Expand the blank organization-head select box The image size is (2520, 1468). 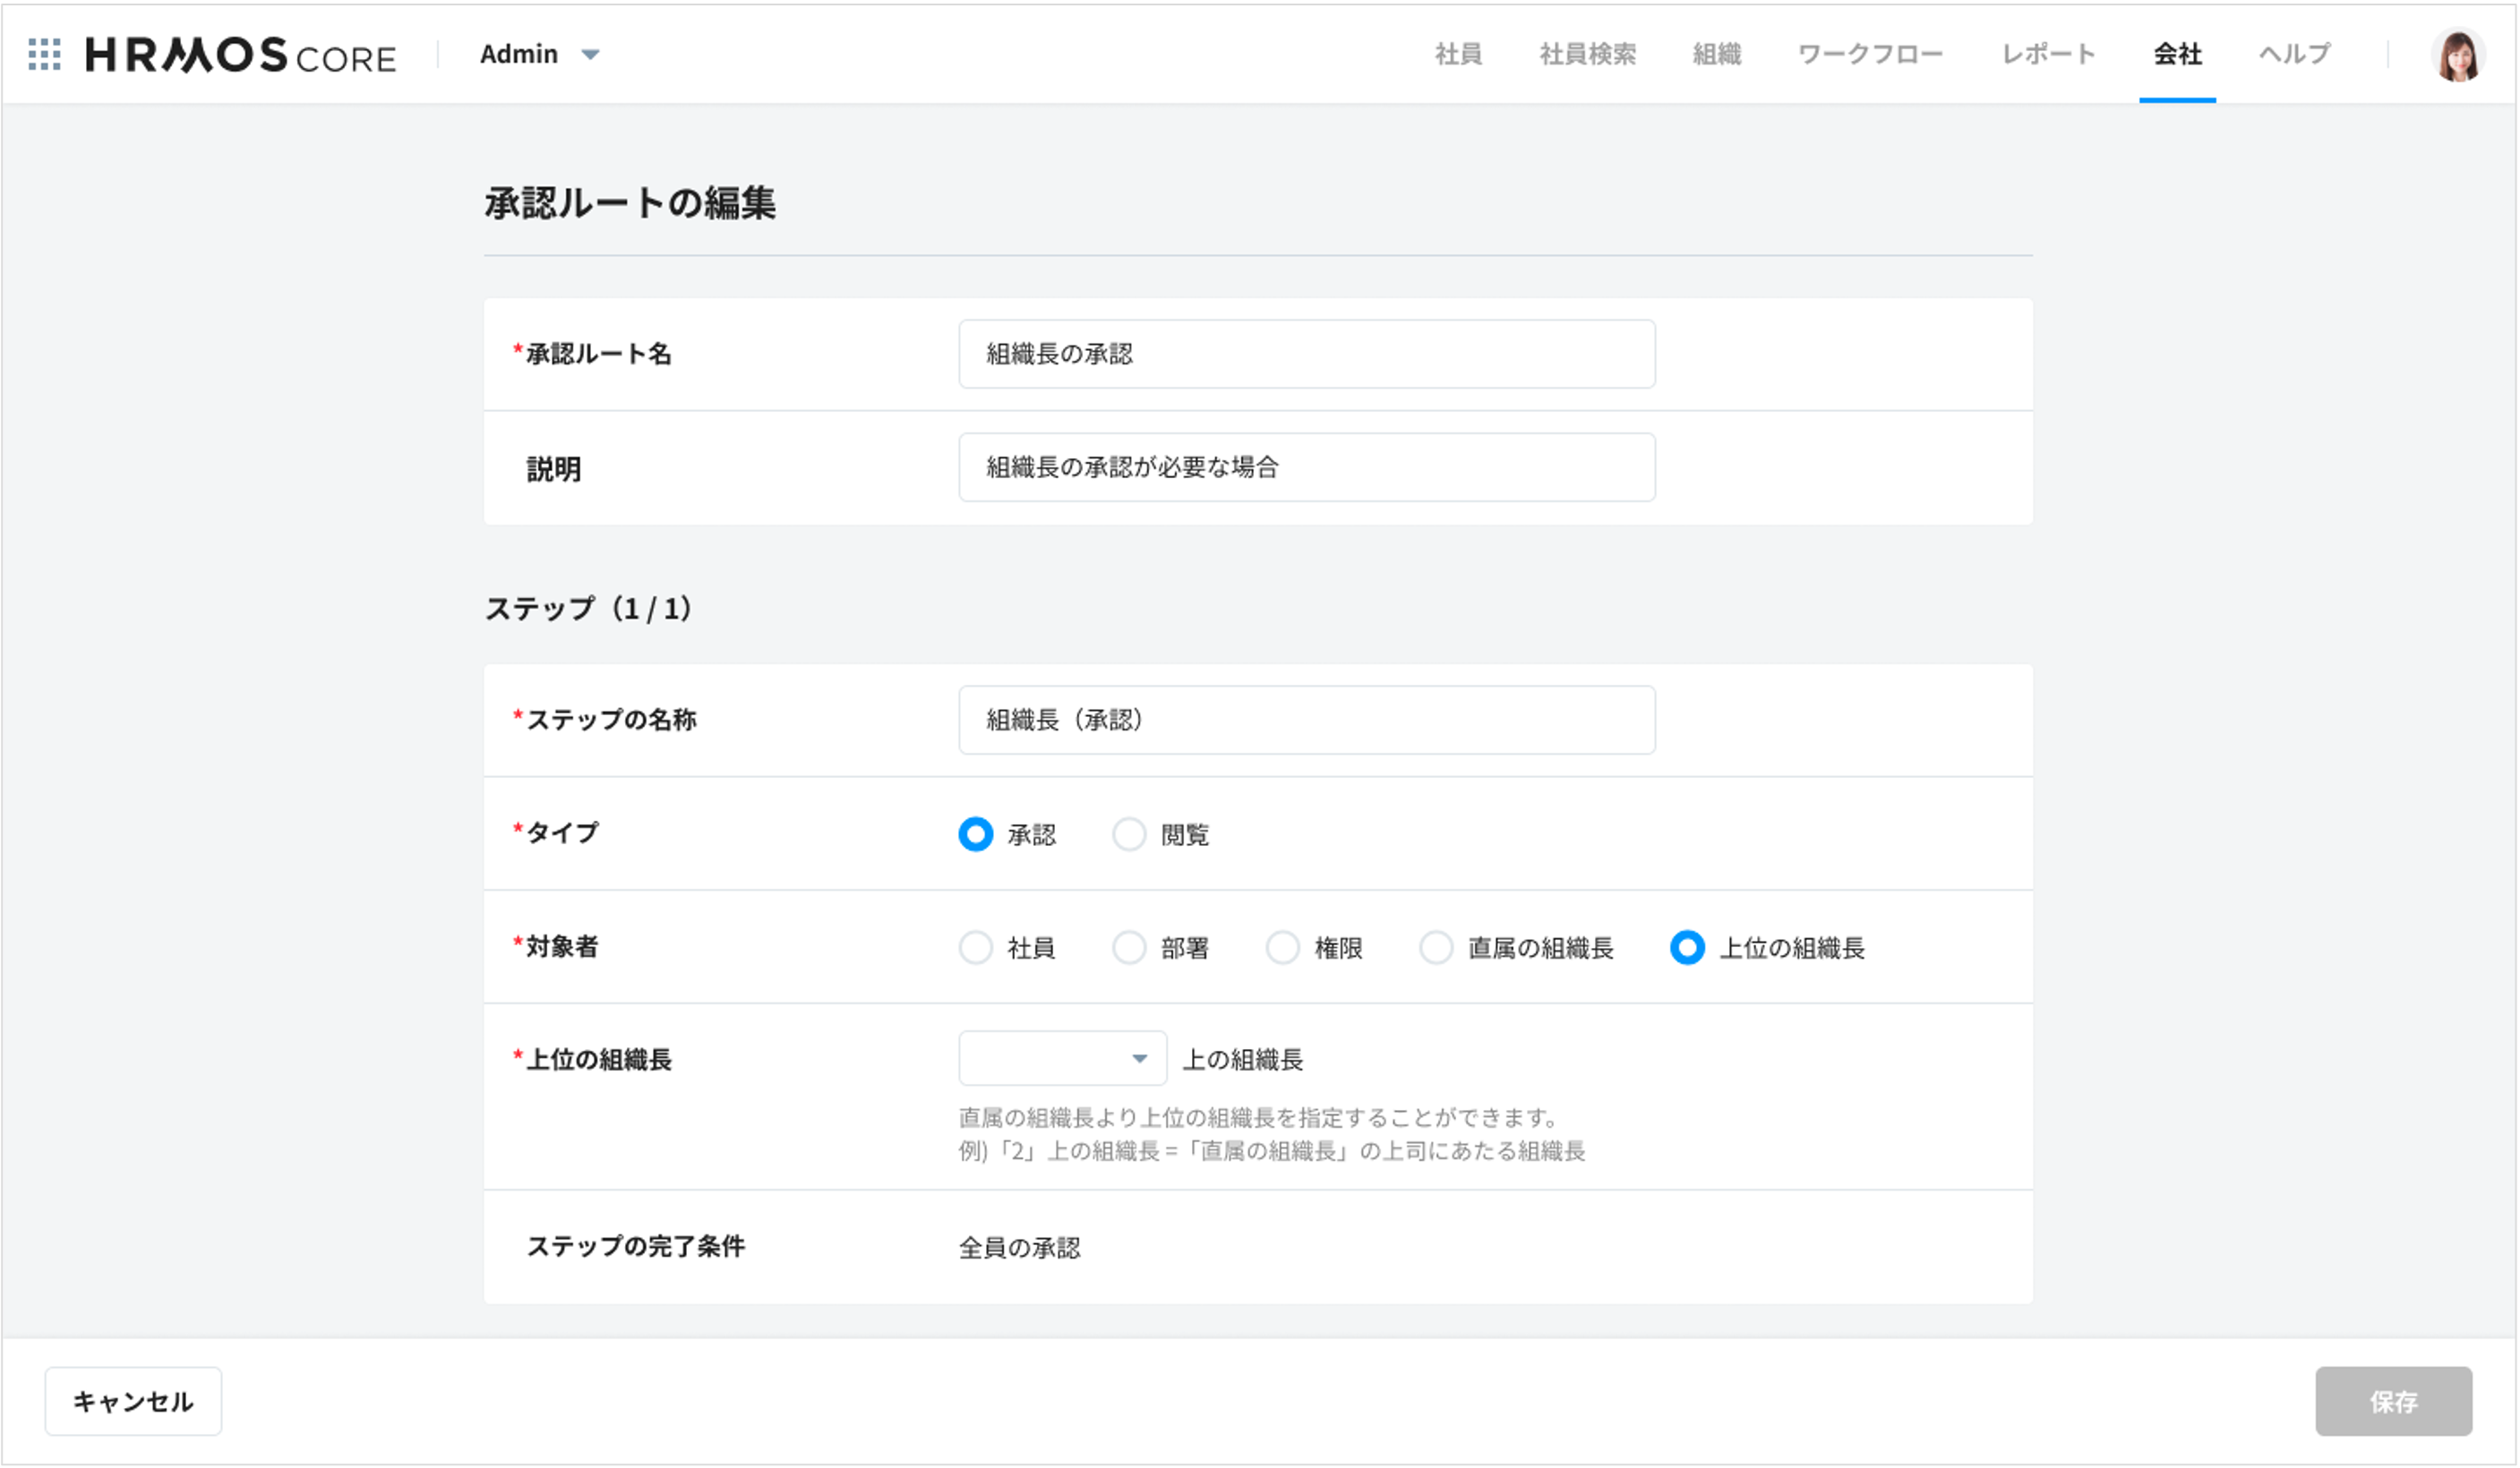[1060, 1057]
